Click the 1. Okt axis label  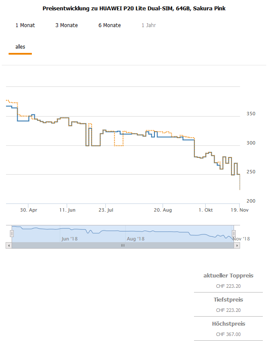[x=206, y=210]
